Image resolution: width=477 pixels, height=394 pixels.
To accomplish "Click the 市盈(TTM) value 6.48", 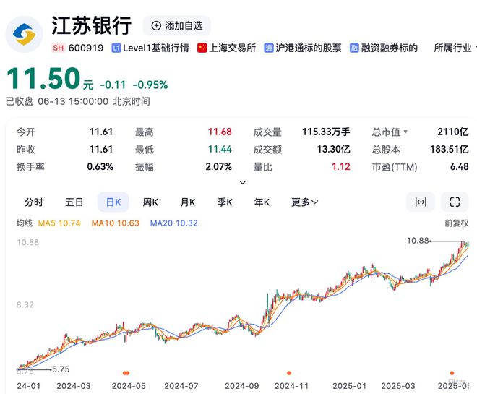I will [460, 166].
